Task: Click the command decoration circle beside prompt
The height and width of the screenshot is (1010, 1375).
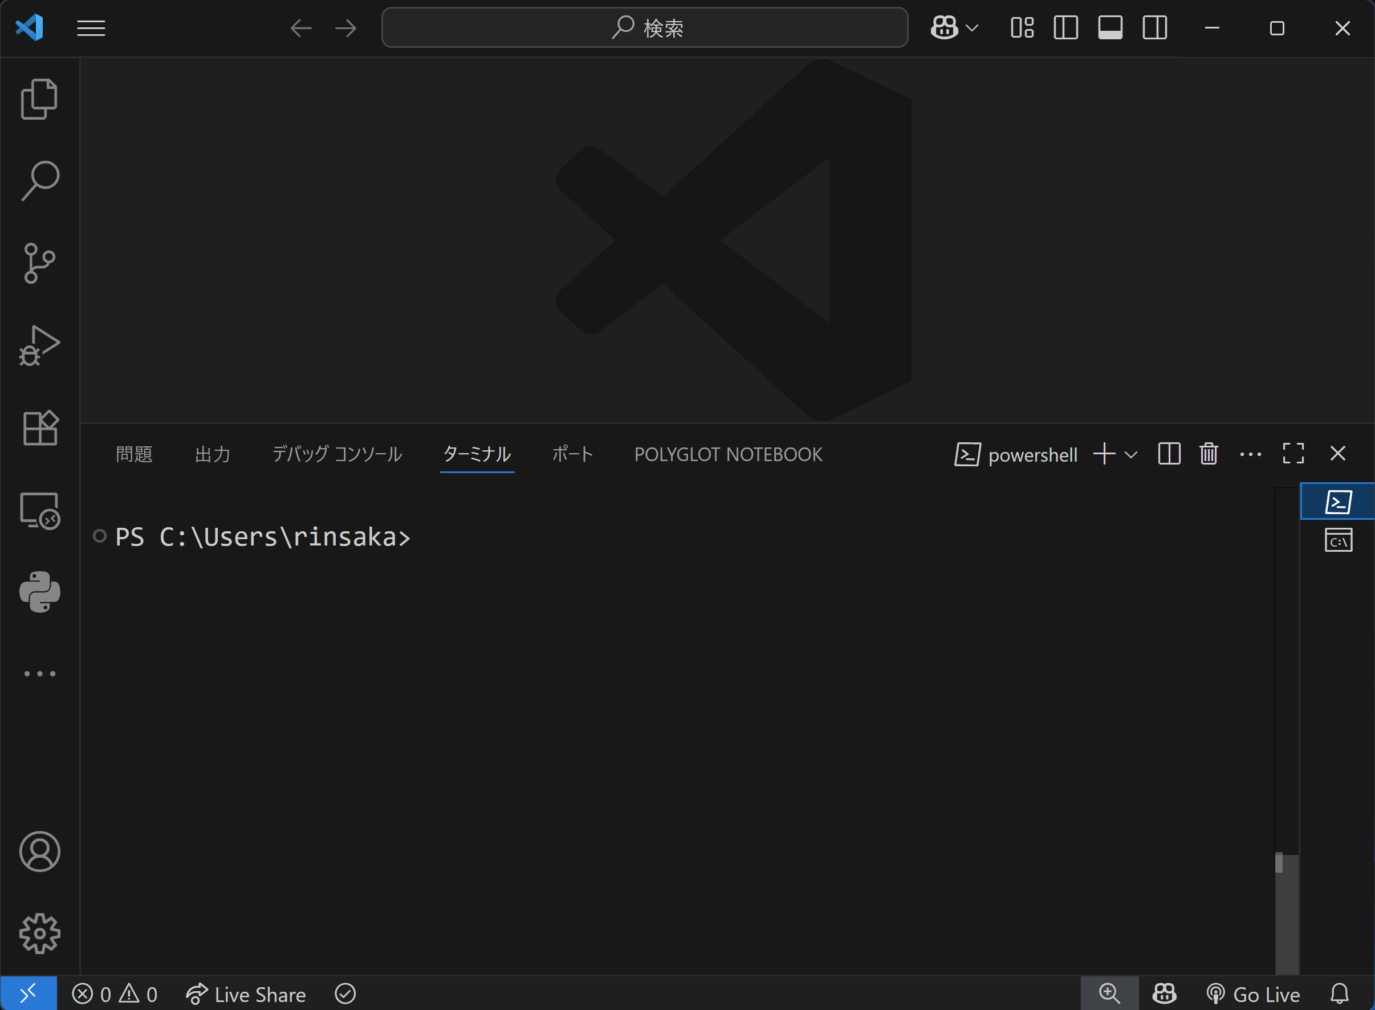Action: 100,536
